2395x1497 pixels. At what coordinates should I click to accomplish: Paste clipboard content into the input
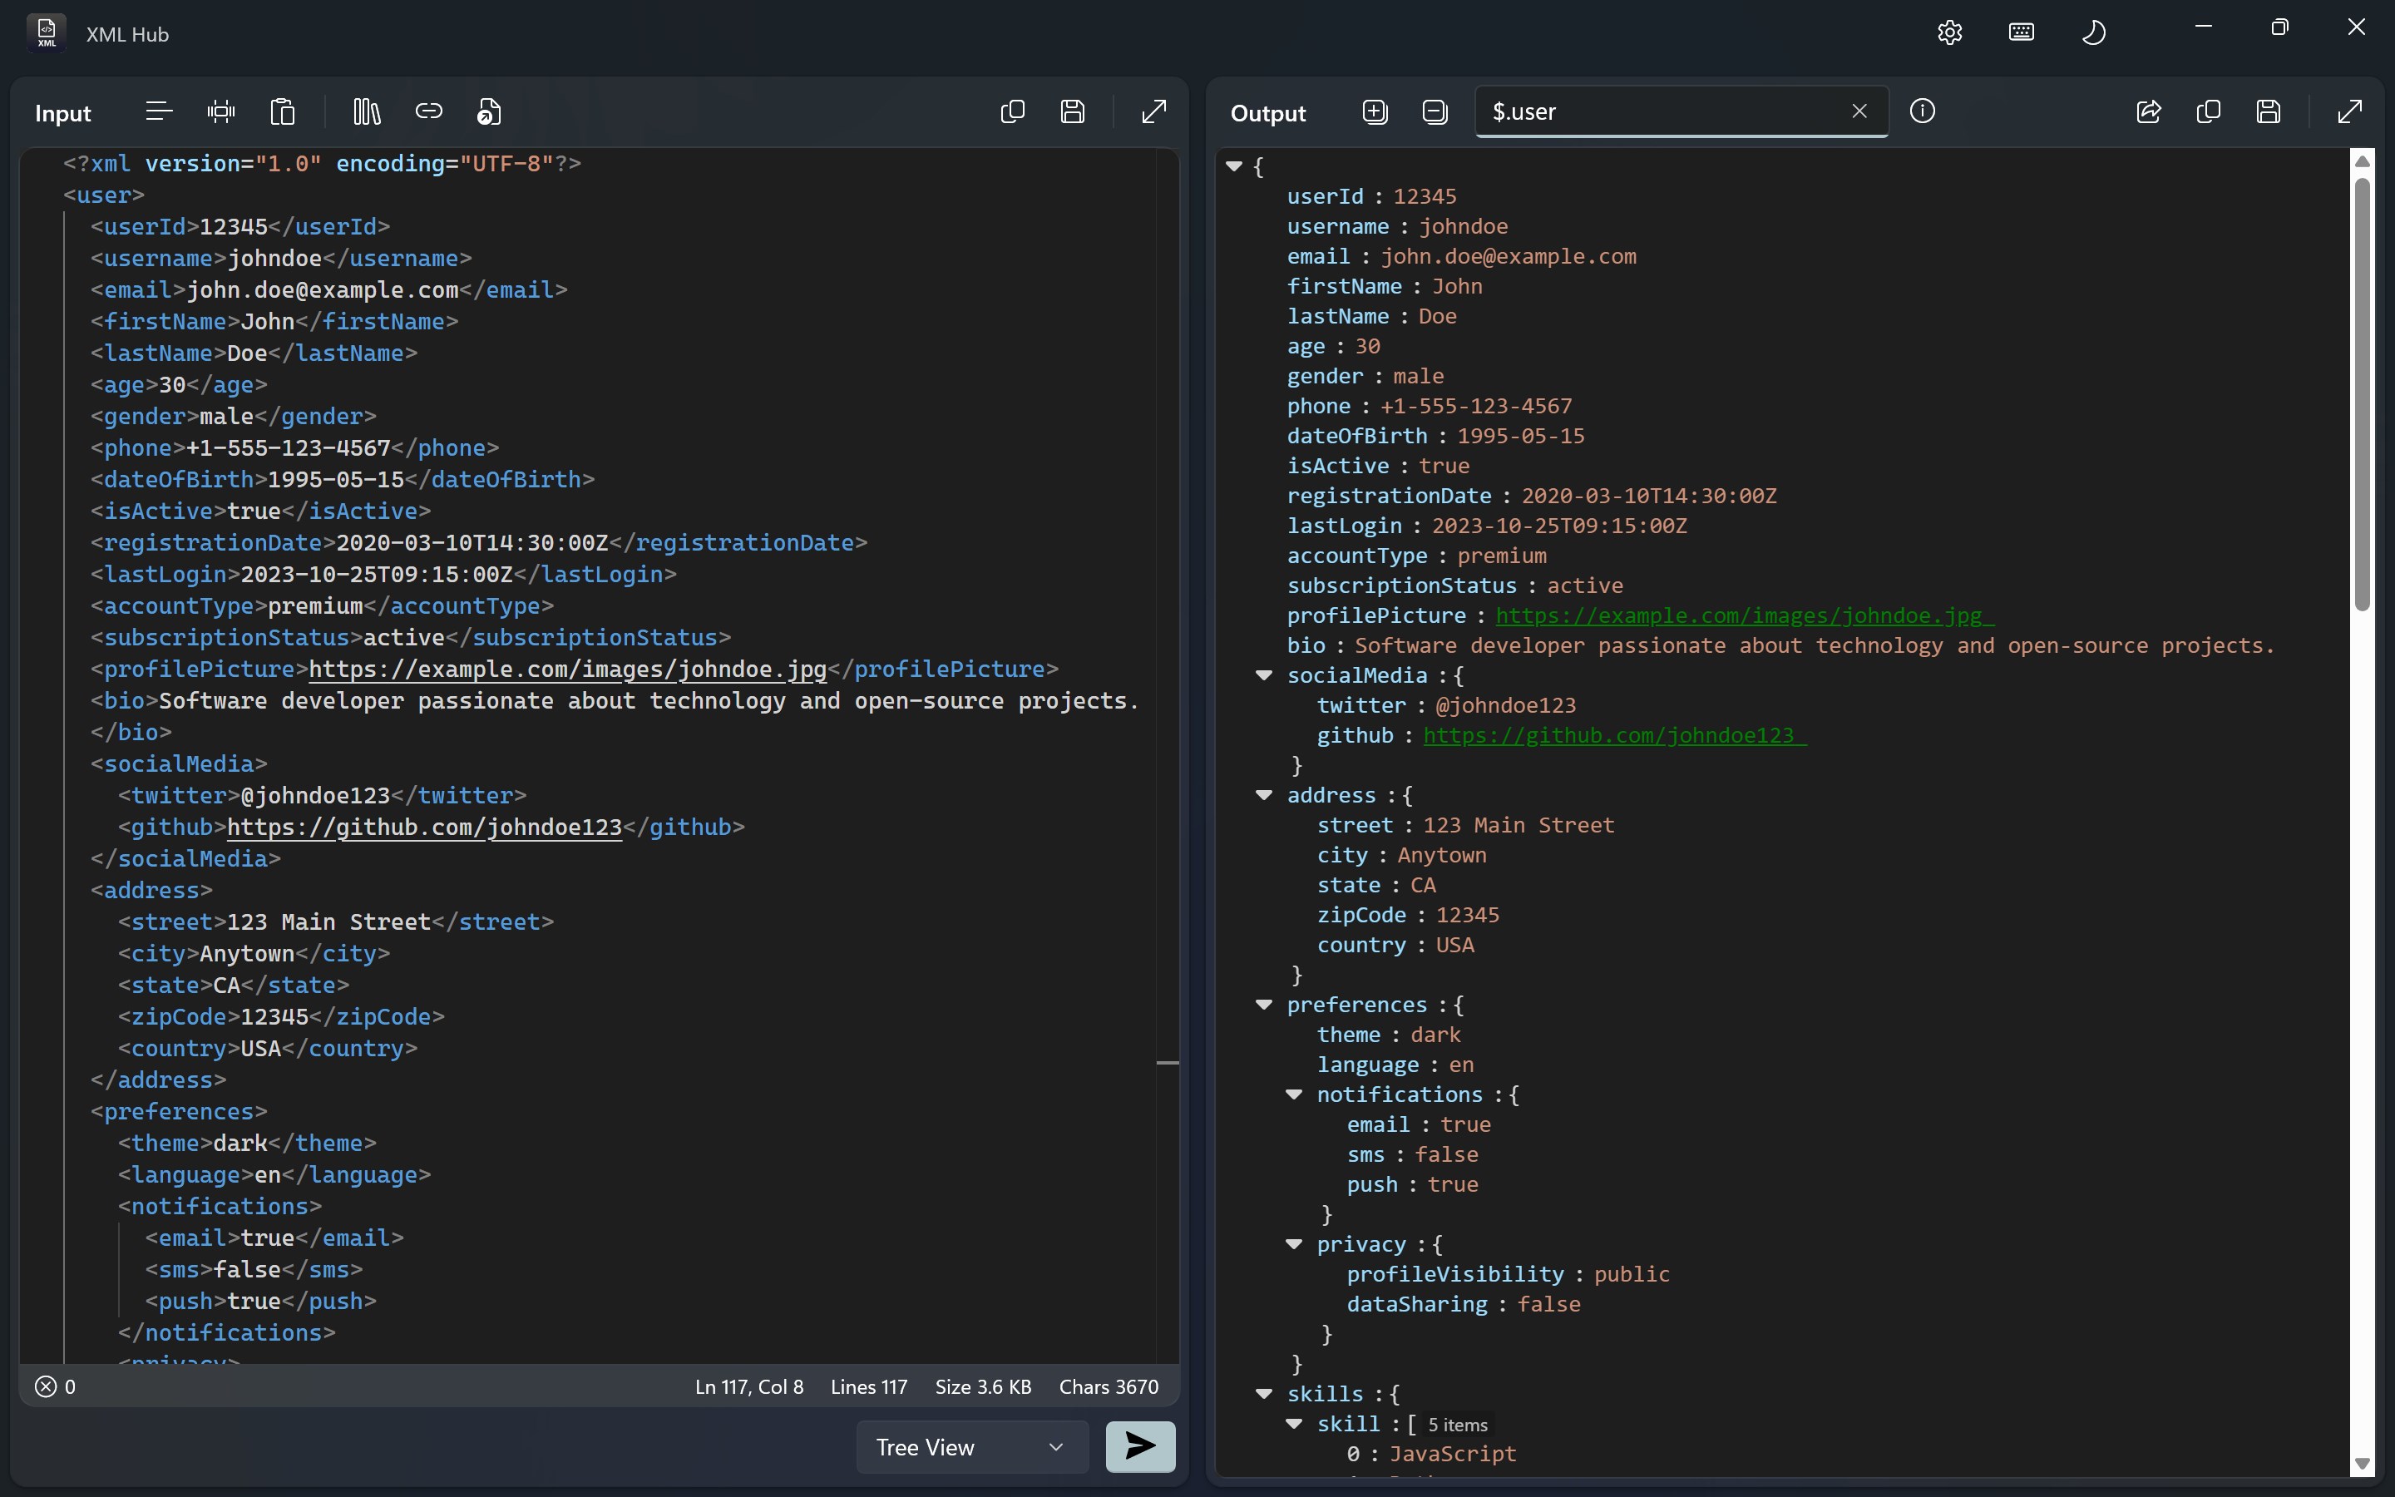[x=283, y=111]
